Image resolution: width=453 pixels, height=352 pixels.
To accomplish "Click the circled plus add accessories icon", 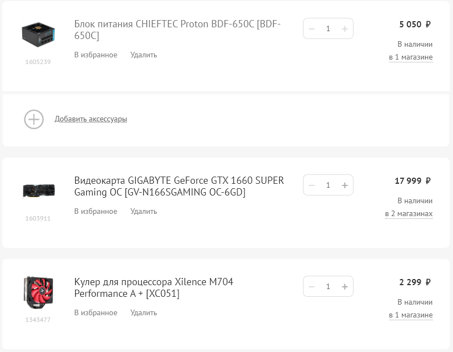I will point(34,119).
